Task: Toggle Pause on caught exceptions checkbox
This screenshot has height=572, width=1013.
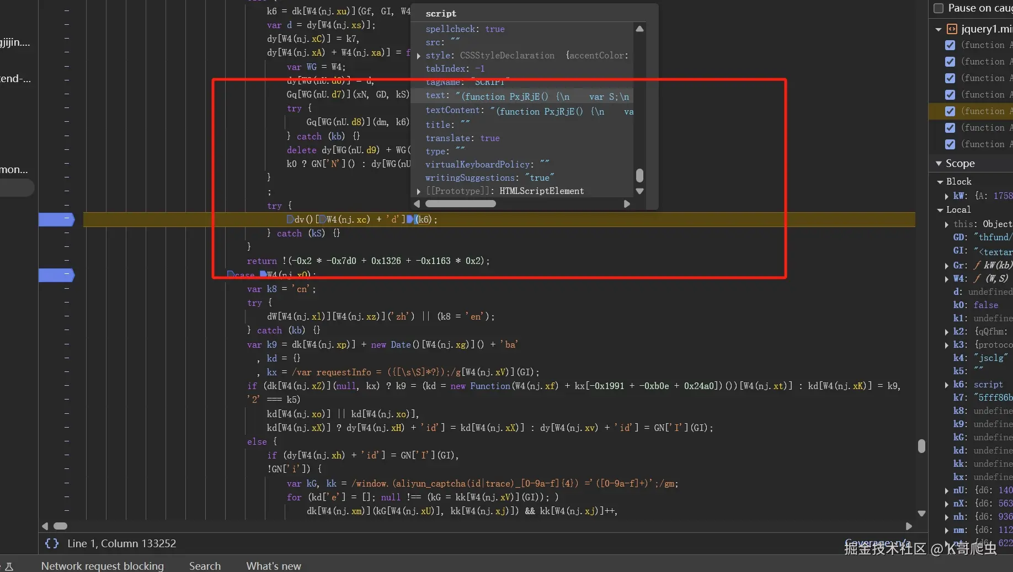Action: tap(939, 8)
